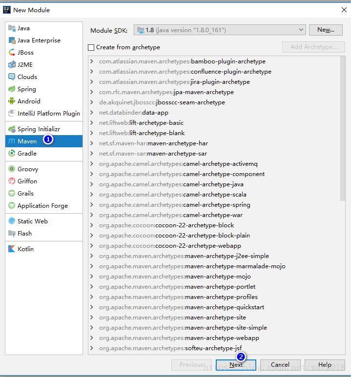The width and height of the screenshot is (351, 377).
Task: Enable Create from archetype checkbox
Action: coord(91,47)
